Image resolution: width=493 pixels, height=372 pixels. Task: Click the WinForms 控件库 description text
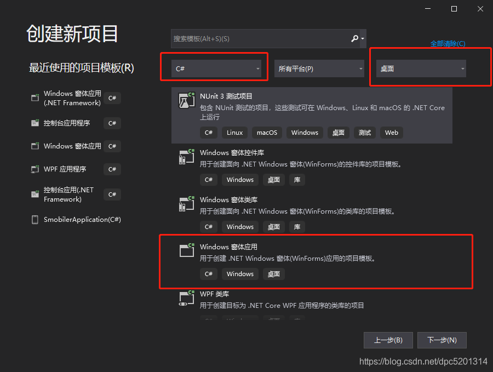pos(301,164)
